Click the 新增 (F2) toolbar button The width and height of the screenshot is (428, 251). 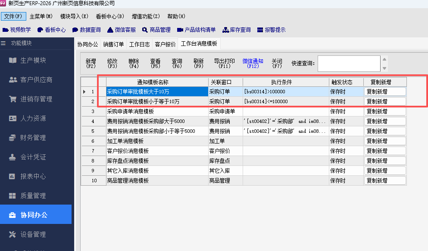[x=91, y=63]
